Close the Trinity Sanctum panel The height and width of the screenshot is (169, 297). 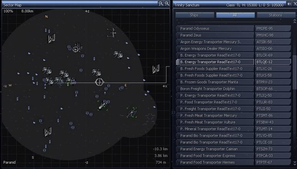[x=295, y=4]
